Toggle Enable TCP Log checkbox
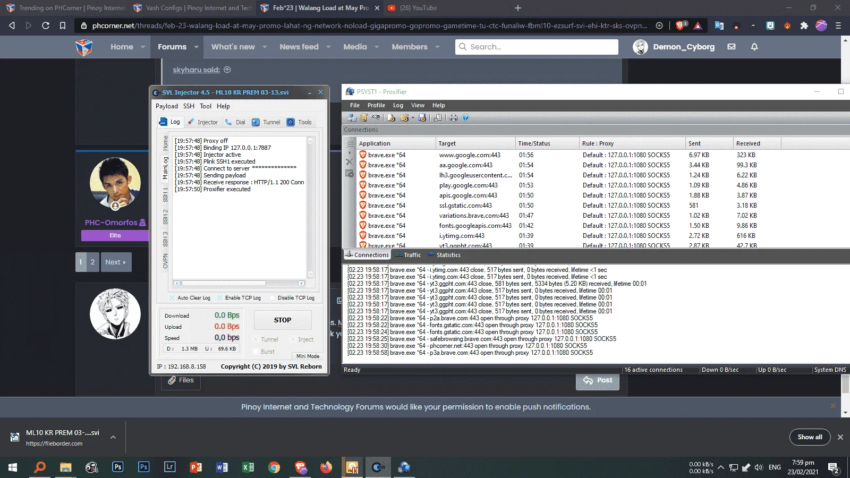850x478 pixels. (219, 298)
